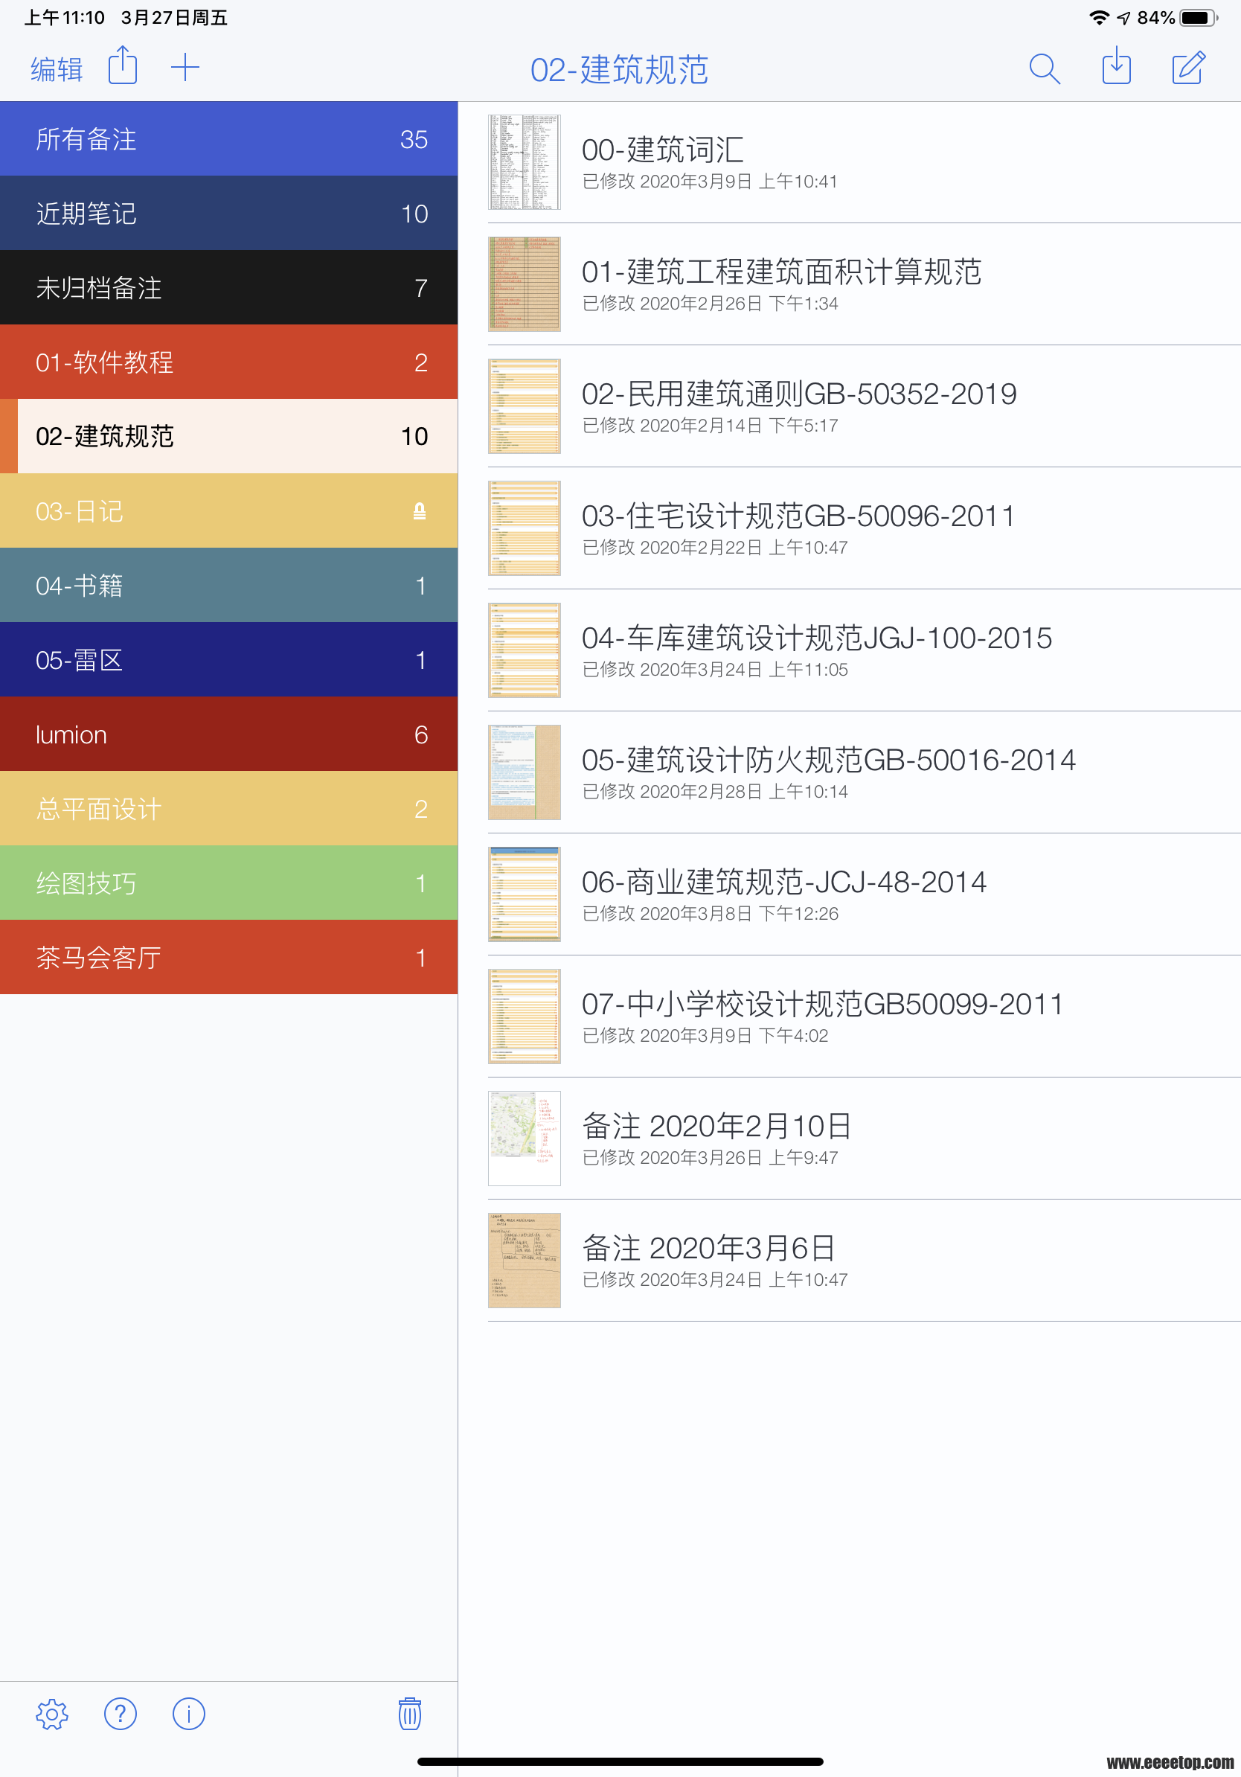The width and height of the screenshot is (1241, 1777).
Task: Open lumion notebook
Action: pos(229,734)
